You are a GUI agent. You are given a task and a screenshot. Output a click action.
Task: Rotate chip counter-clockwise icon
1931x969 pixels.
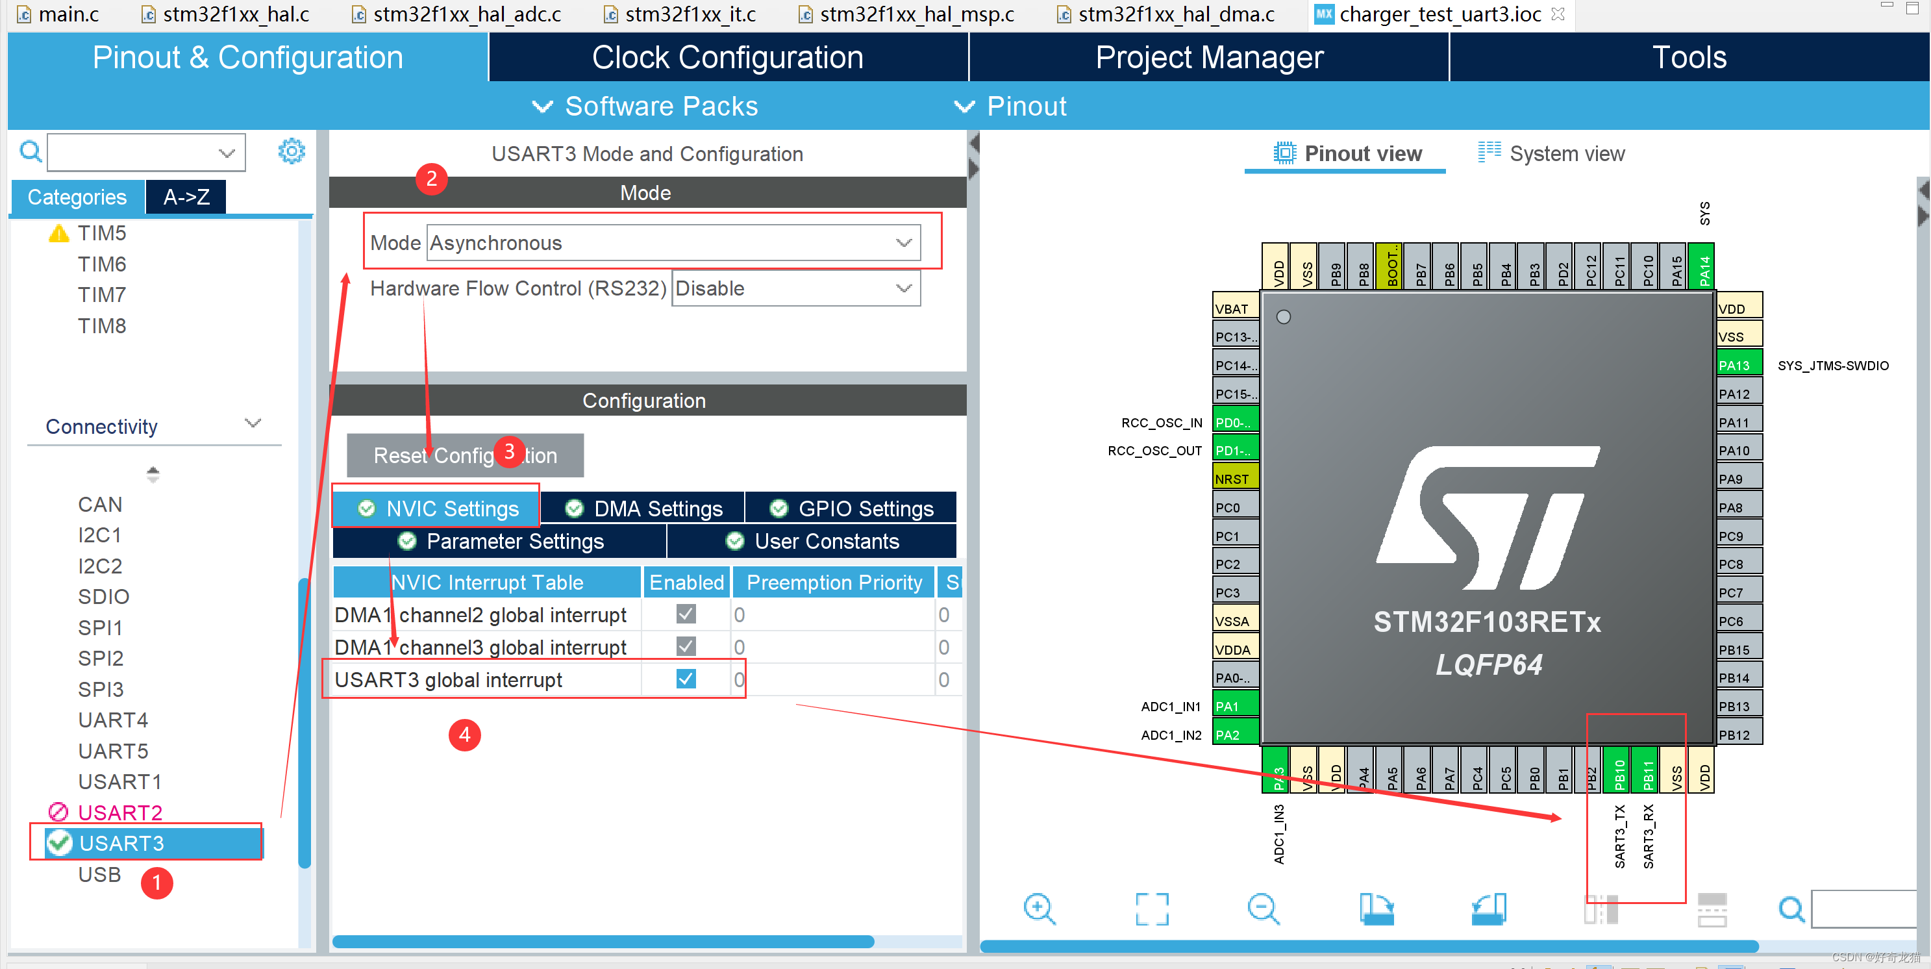pos(1489,909)
